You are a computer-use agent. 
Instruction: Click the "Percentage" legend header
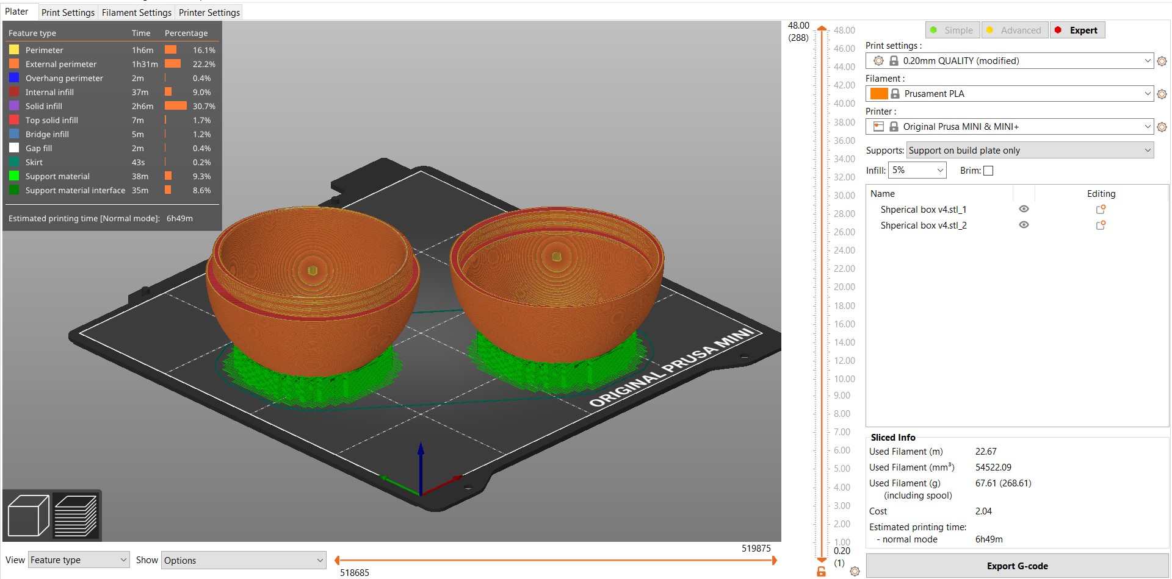tap(186, 34)
